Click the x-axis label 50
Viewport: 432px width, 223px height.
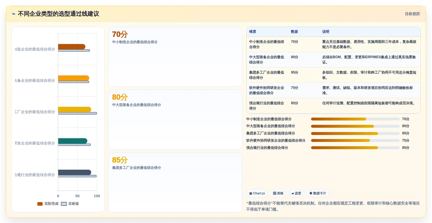(77, 196)
